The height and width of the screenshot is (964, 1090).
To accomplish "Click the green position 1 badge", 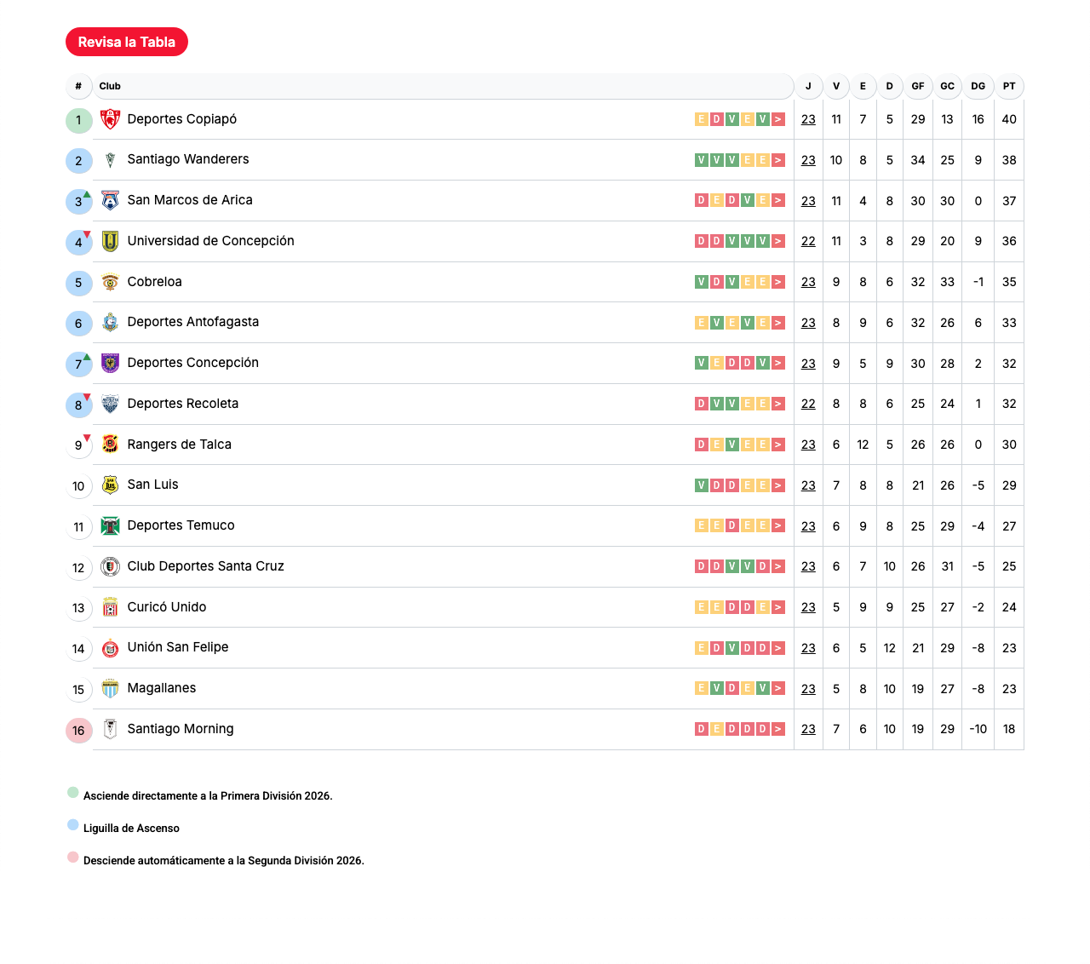I will tap(79, 120).
